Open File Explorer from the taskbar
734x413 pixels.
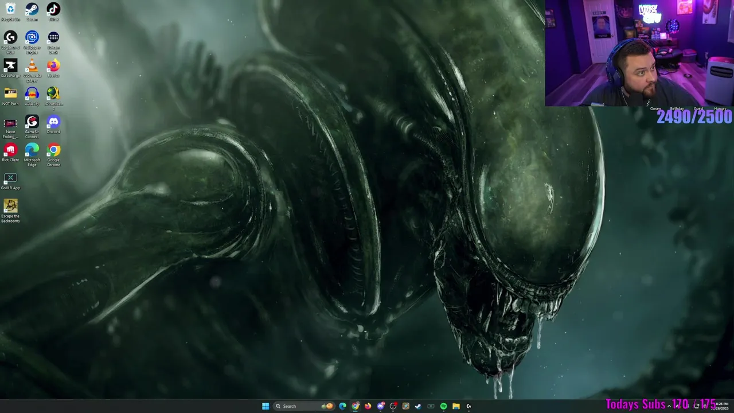coord(456,406)
